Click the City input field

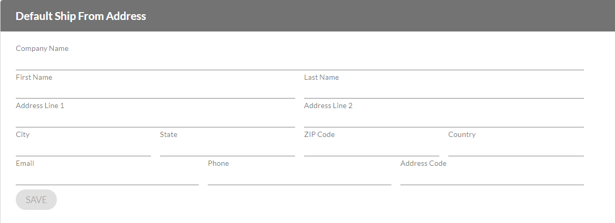(83, 149)
